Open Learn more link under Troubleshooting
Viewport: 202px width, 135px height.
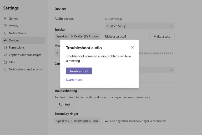[143, 97]
